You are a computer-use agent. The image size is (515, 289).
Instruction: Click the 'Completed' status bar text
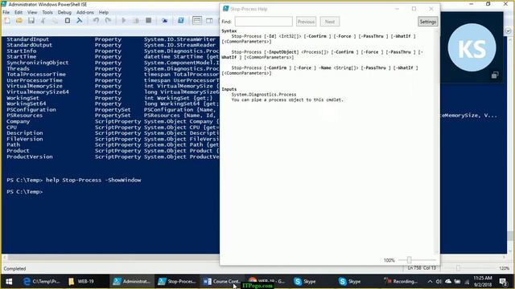tap(14, 269)
